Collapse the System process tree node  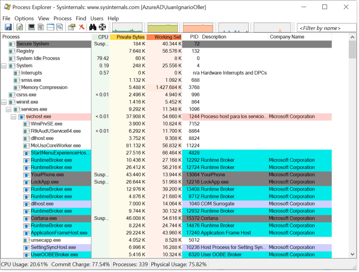click(x=4, y=66)
